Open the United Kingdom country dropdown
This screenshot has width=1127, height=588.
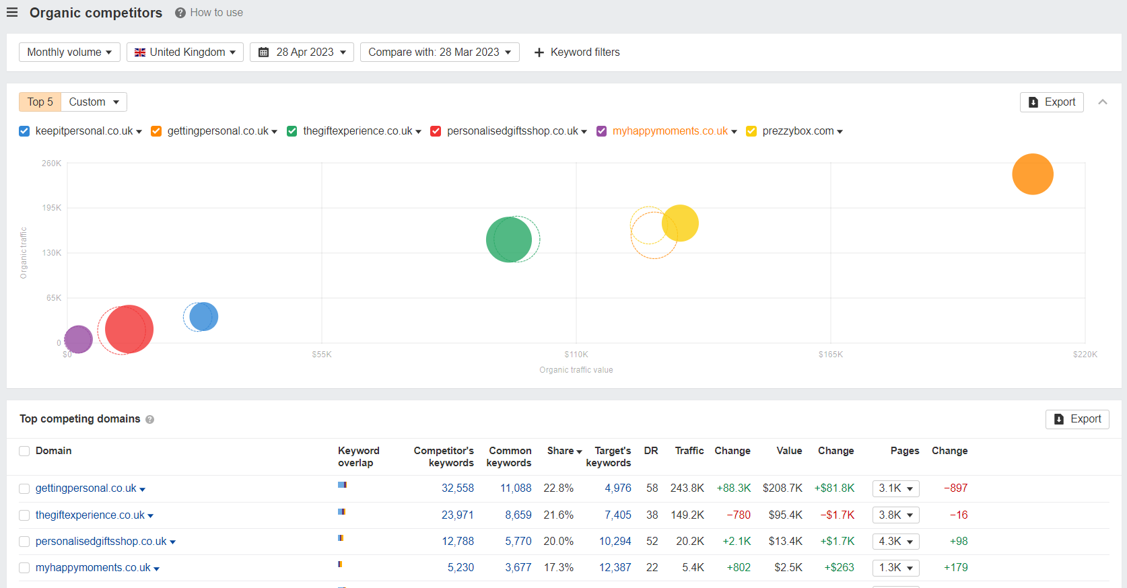pos(185,52)
